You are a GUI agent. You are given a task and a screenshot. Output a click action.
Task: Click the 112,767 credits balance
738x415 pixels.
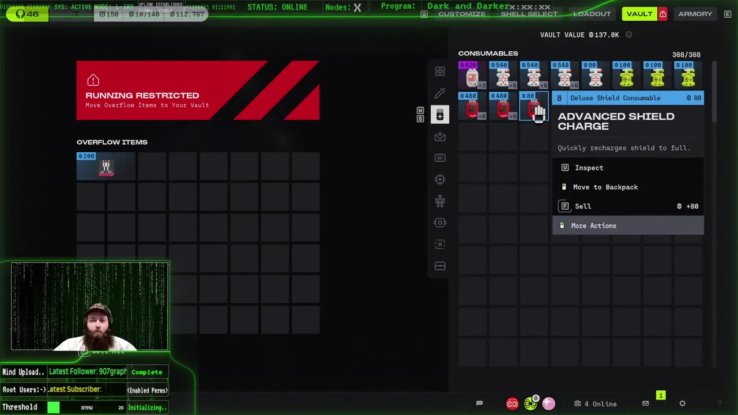click(187, 14)
